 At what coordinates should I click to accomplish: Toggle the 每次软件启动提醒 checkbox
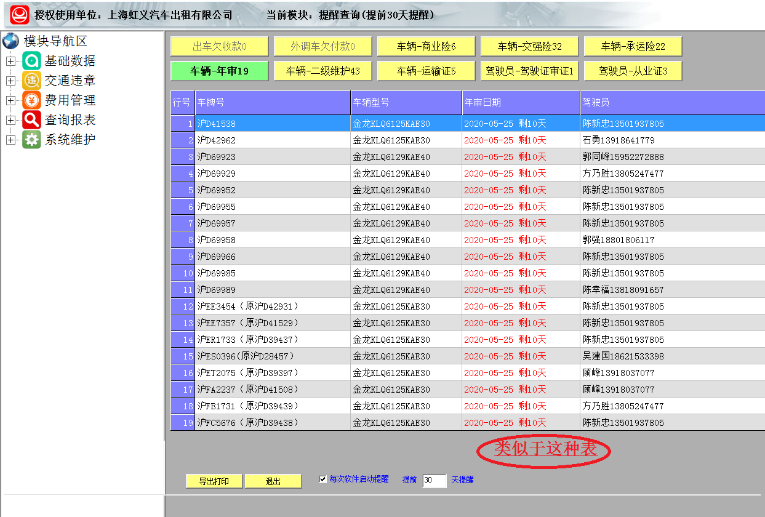pos(323,479)
